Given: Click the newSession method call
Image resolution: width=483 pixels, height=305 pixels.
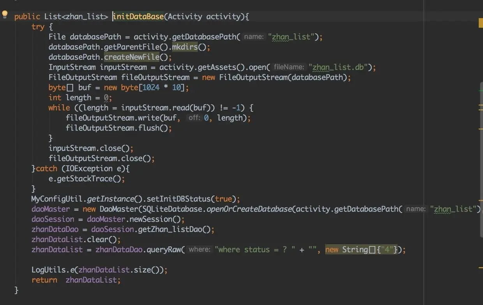Looking at the screenshot, I should (151, 219).
